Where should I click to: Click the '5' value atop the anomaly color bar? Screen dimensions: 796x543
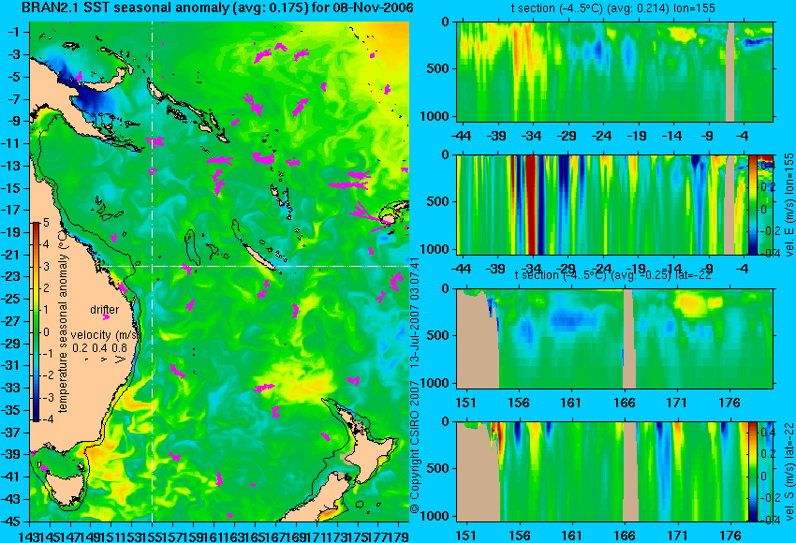pyautogui.click(x=46, y=222)
